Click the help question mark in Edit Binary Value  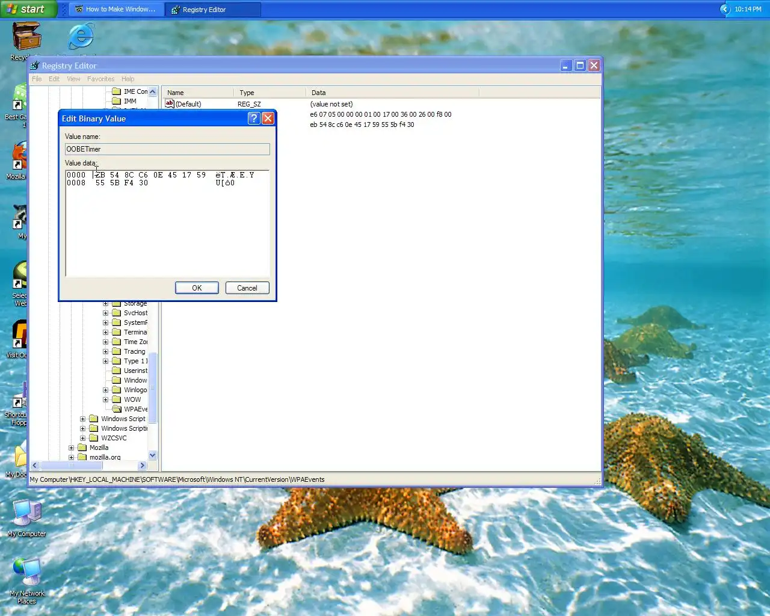click(x=254, y=118)
